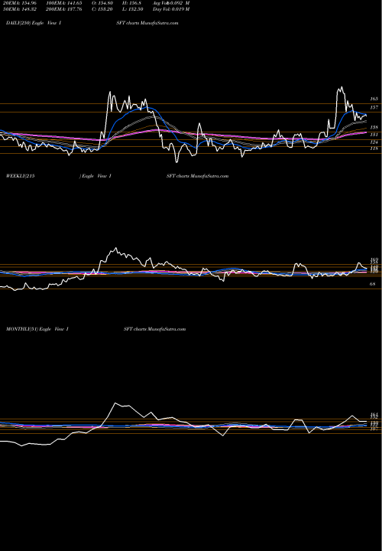Click the MONTHLY(51) Eagle View title
Screen dimensions: 382x551
(37, 329)
